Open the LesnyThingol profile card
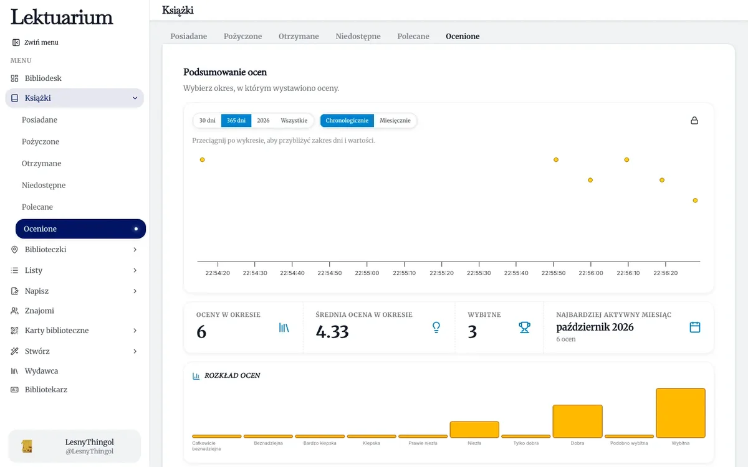The image size is (748, 467). click(74, 446)
